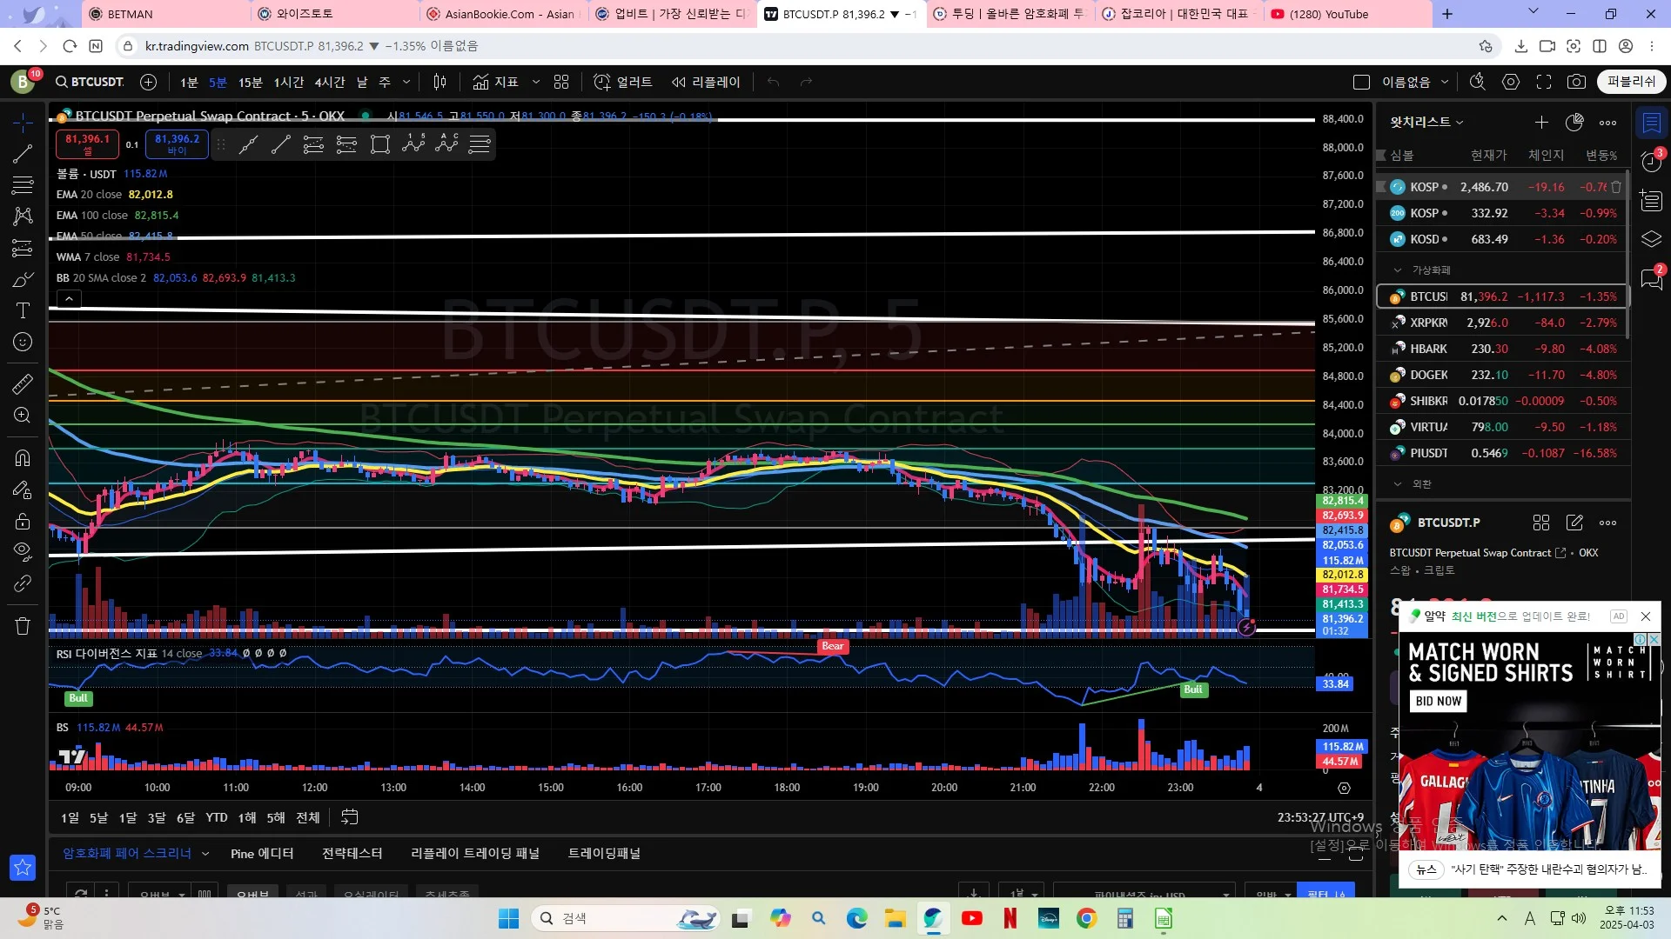The height and width of the screenshot is (939, 1671).
Task: Select the trend line drawing tool
Action: click(23, 155)
